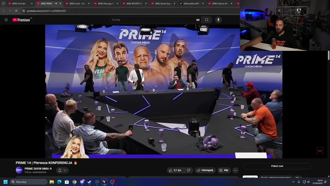Open Steam from taskbar

pos(89,182)
